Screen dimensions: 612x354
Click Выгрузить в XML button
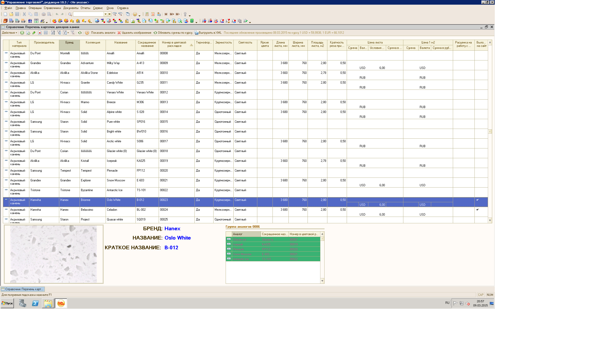(208, 33)
